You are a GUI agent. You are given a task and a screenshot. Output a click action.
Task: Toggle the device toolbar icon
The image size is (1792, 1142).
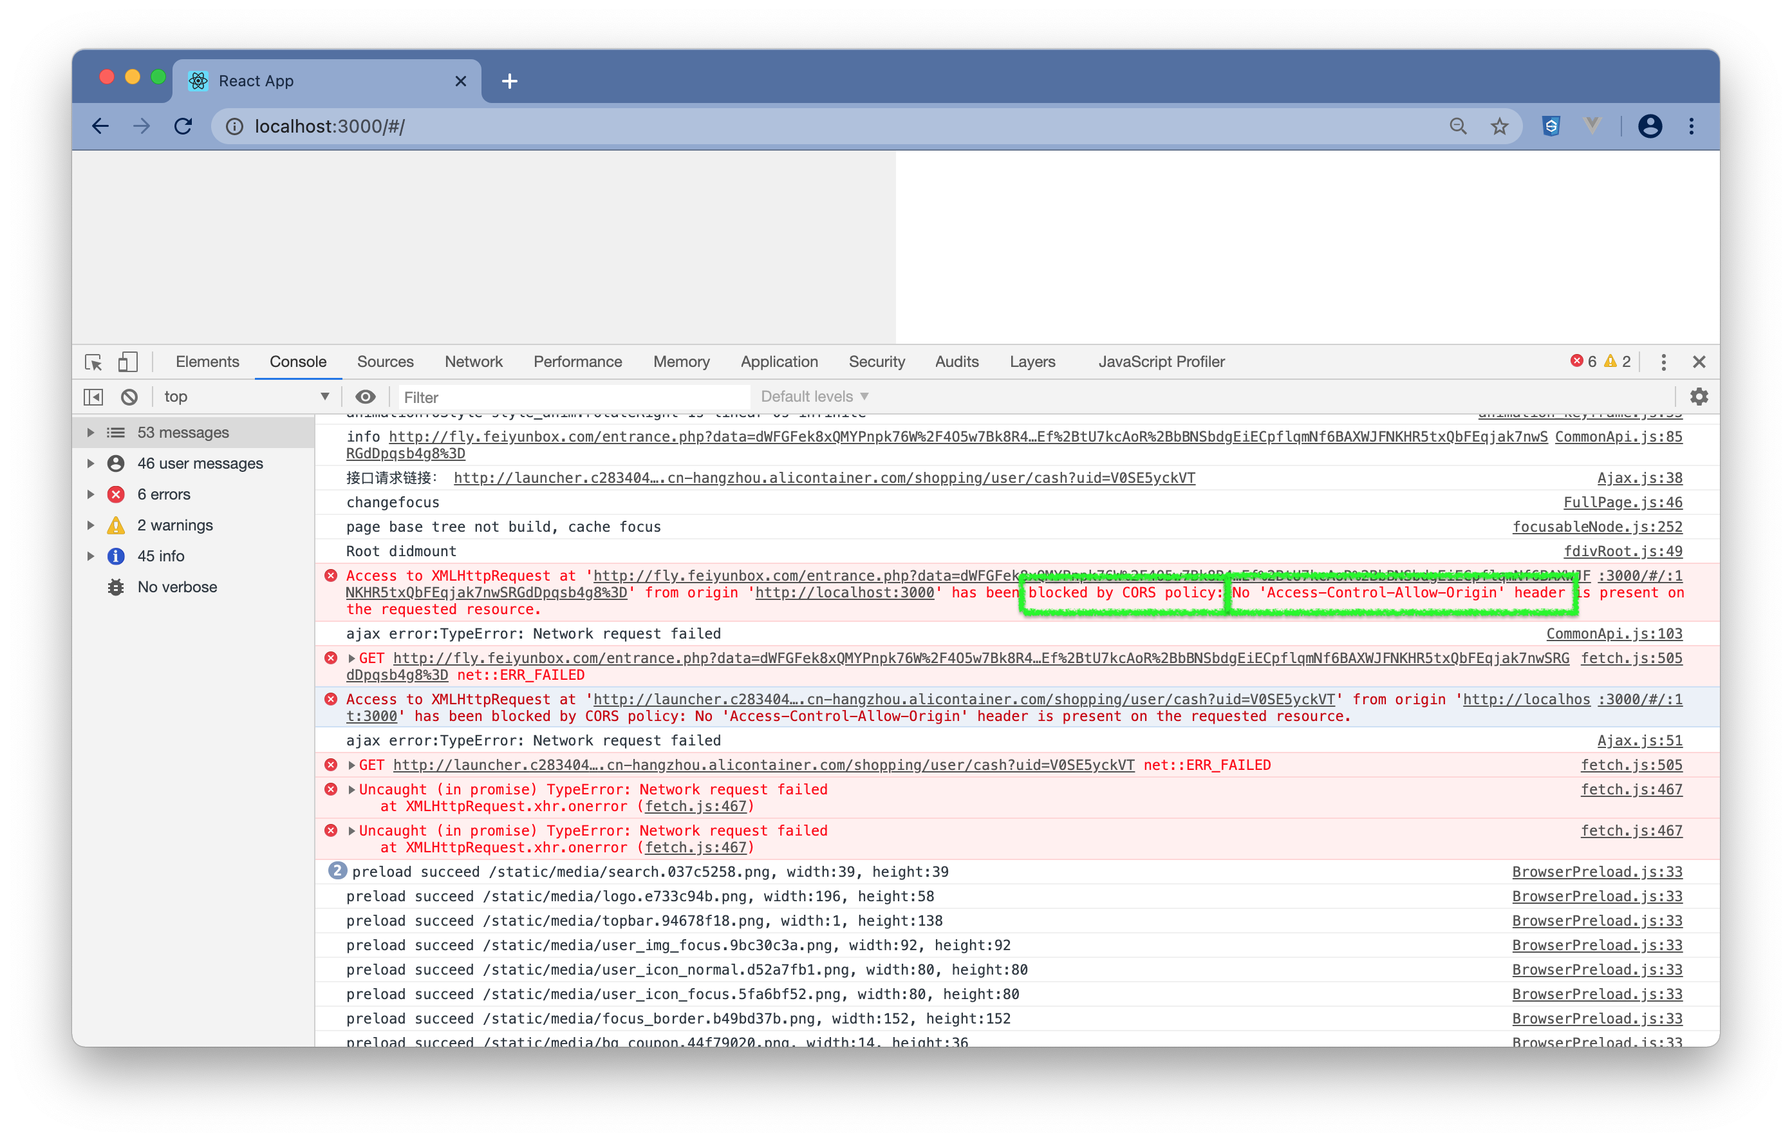click(x=127, y=362)
